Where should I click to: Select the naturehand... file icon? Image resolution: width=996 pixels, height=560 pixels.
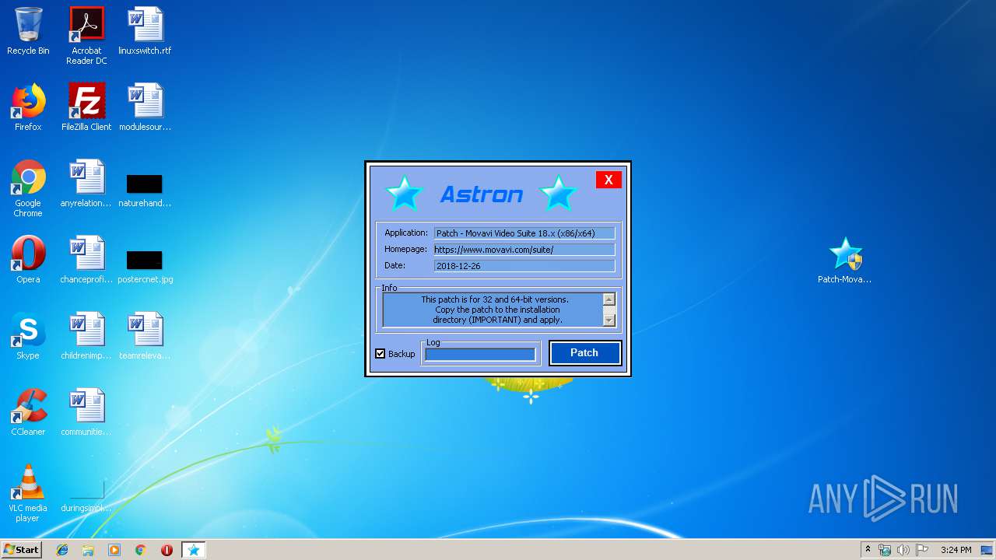click(x=145, y=191)
